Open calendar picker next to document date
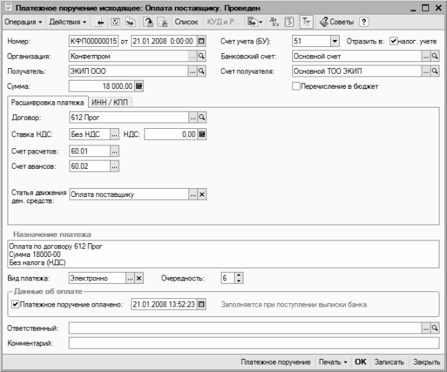 (201, 41)
